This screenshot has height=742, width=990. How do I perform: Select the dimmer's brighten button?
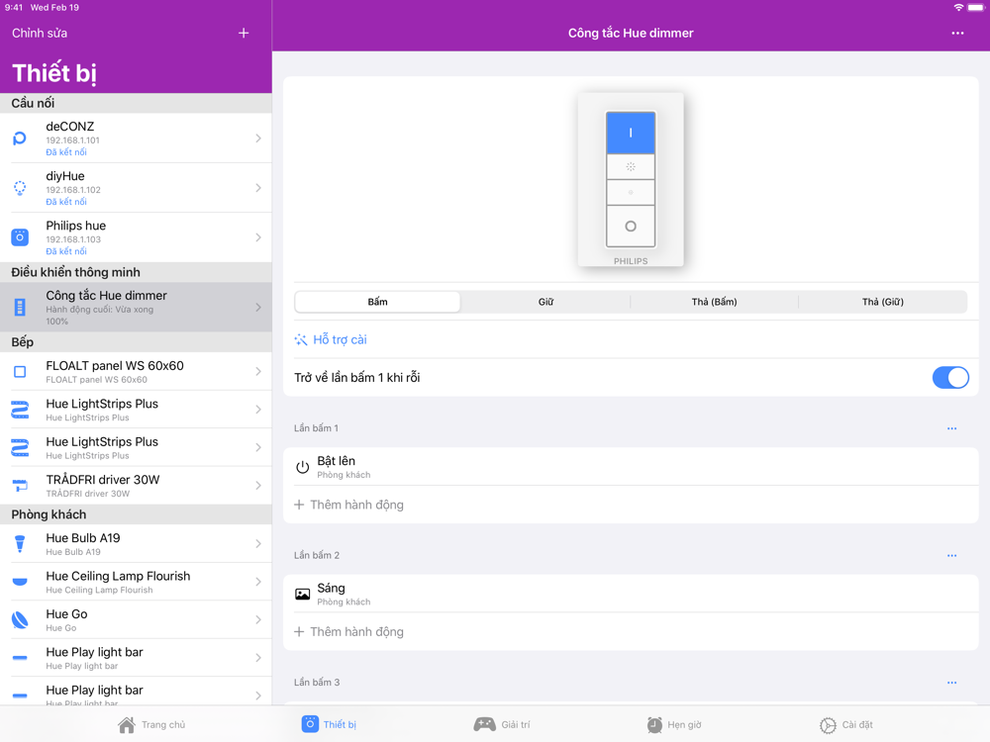(x=630, y=167)
